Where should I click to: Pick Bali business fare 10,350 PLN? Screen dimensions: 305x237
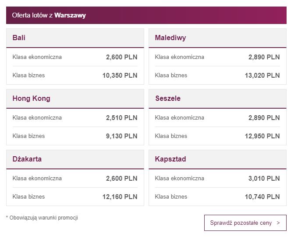point(120,76)
